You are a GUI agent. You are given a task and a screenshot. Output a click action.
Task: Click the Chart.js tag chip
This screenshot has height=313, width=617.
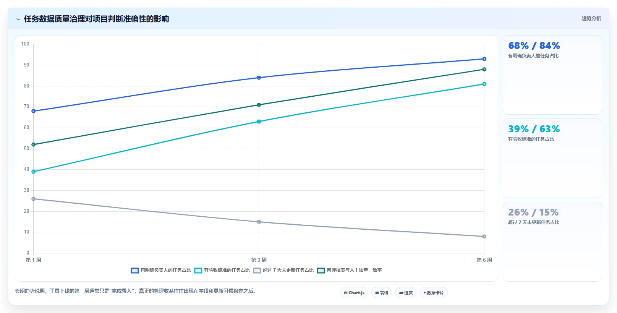[354, 293]
